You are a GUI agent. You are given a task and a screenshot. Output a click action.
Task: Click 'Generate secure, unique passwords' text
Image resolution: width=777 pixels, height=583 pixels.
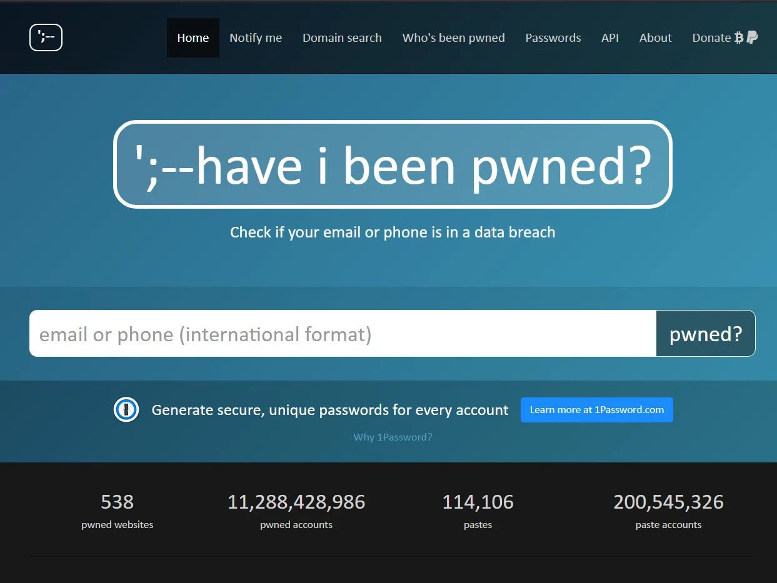330,410
